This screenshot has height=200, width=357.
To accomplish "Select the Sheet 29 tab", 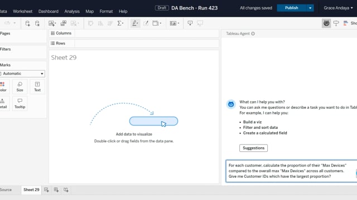I will [31, 190].
